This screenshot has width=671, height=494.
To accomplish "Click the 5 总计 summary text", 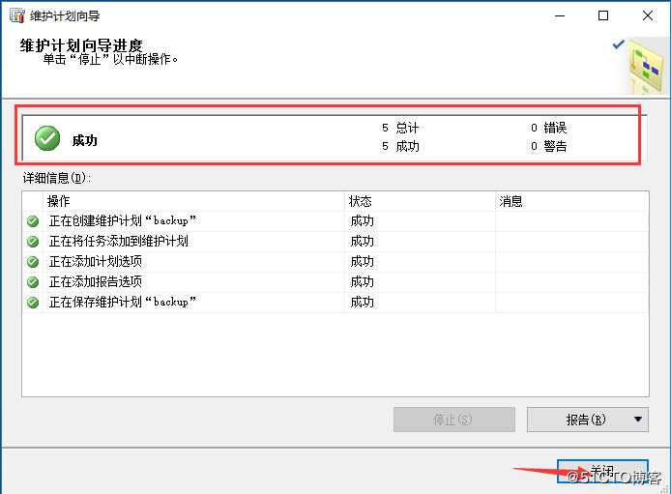I will click(x=400, y=128).
